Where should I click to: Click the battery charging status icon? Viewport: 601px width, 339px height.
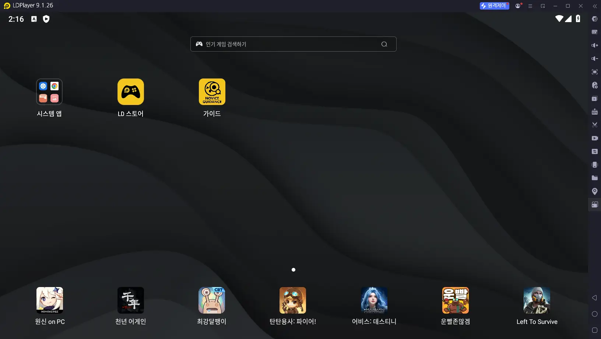578,19
